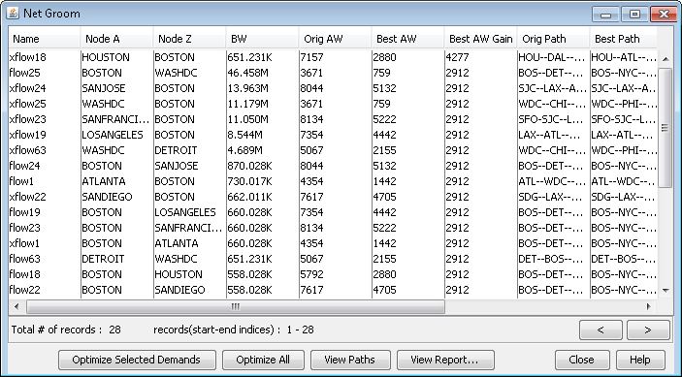Image resolution: width=682 pixels, height=377 pixels.
Task: Click horizontal scrollbar left arrow
Action: point(16,306)
